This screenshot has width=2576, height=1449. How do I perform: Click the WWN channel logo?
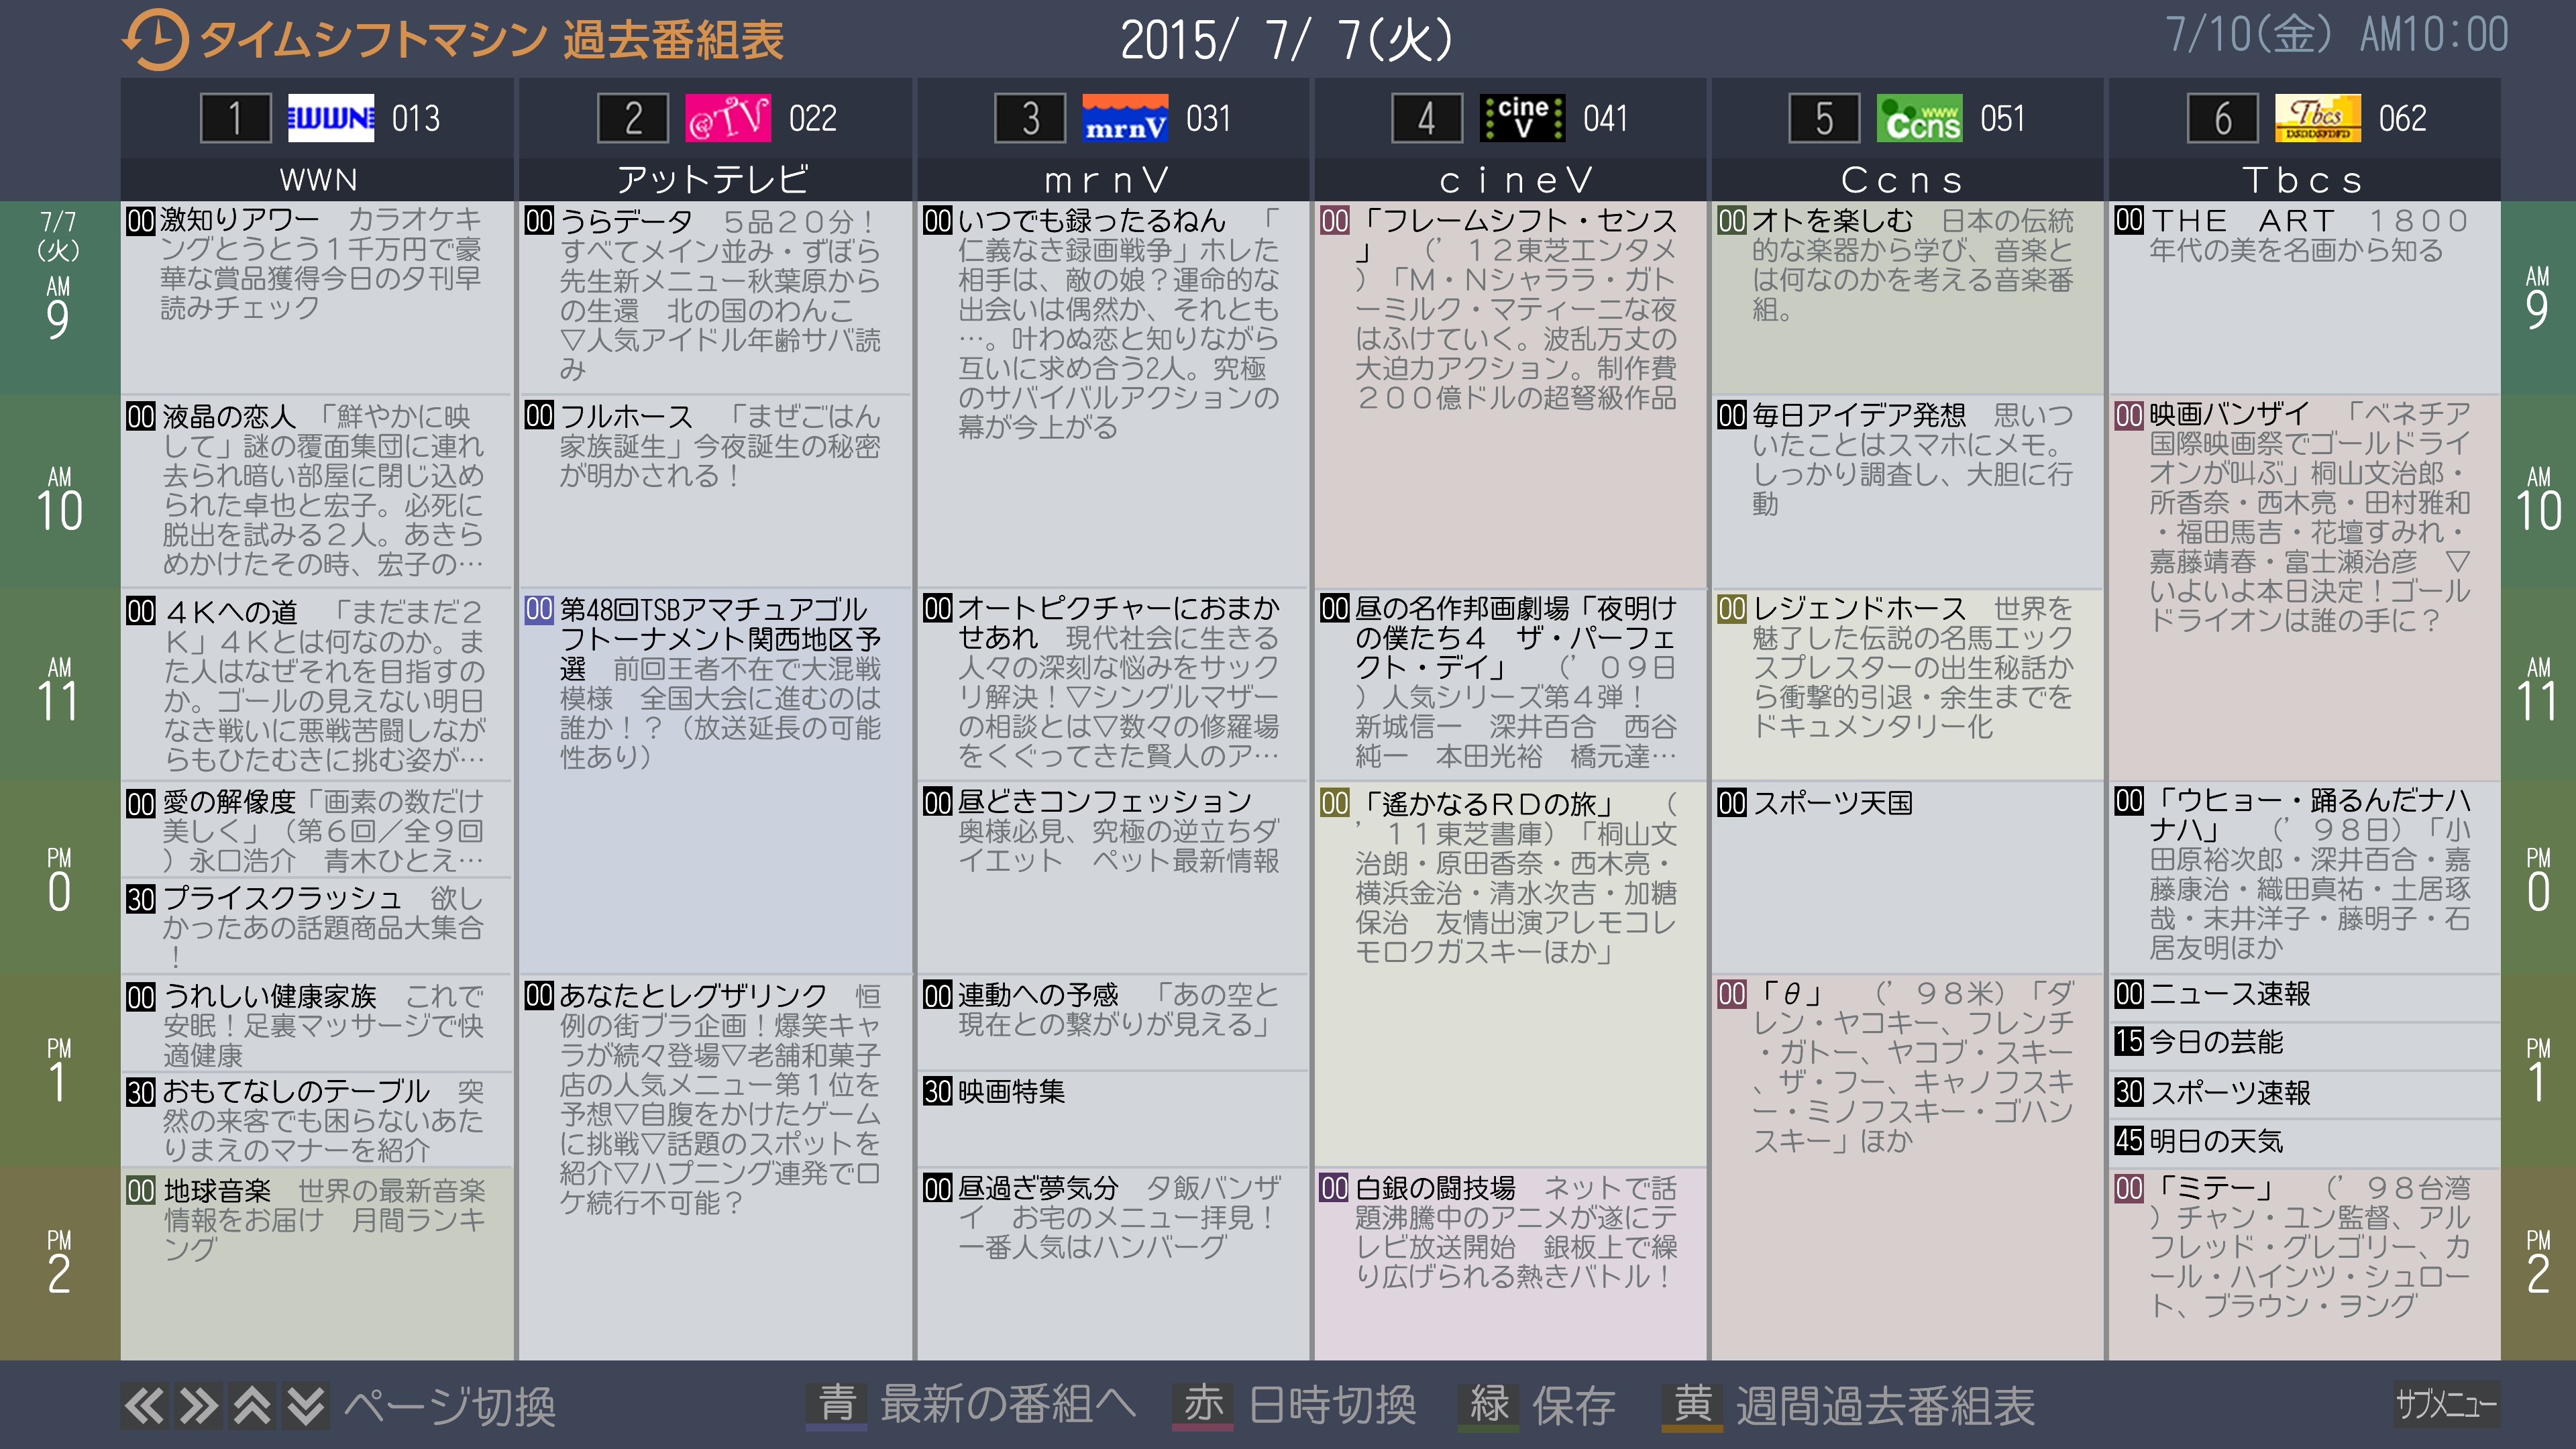pos(330,119)
